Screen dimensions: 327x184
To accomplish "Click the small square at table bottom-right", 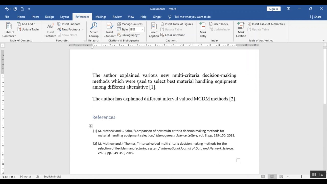I will pos(238,160).
